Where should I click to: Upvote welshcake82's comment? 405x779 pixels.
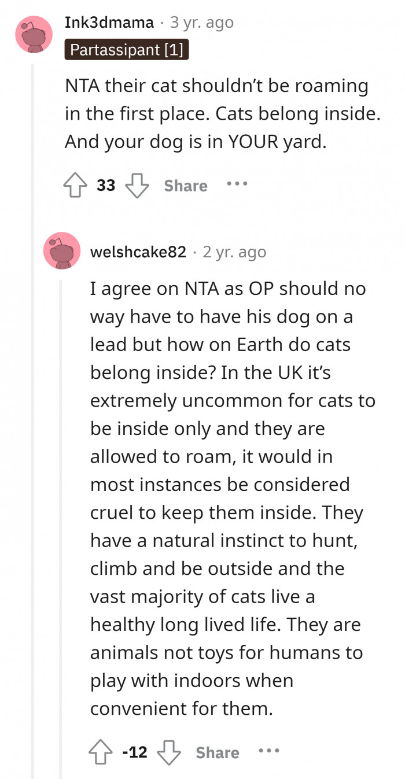pos(101,752)
